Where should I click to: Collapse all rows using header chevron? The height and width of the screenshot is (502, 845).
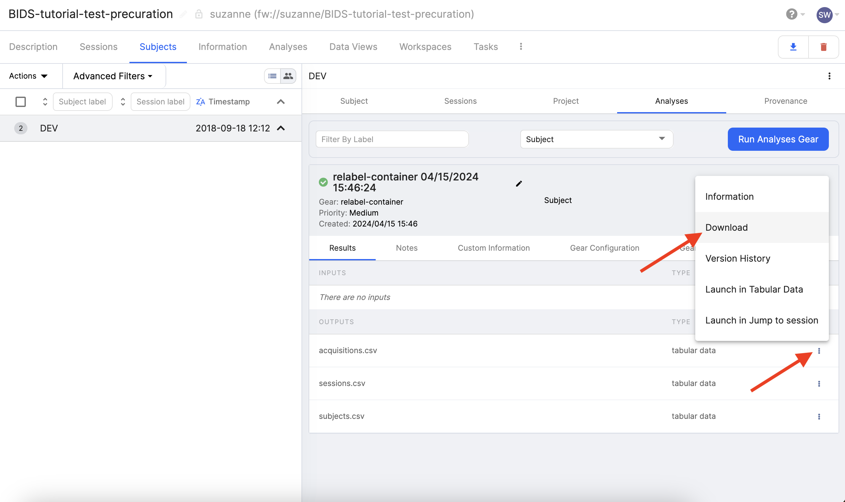tap(281, 101)
